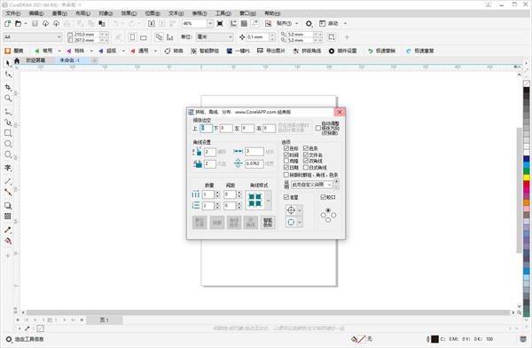Enable the 日式角线 checkbox
Screen dimensions: 532x348
(306, 168)
